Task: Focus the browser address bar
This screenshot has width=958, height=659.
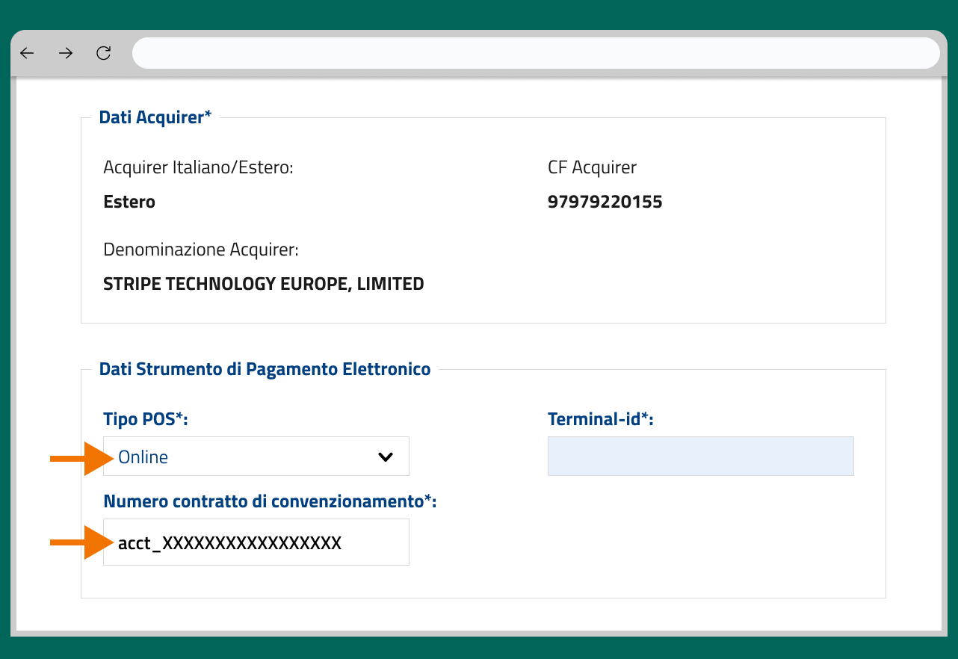Action: point(536,53)
